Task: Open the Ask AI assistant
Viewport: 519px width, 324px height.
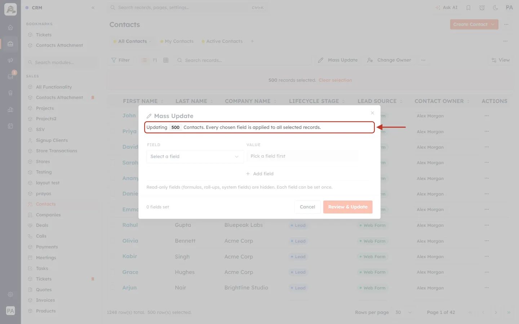Action: tap(447, 8)
